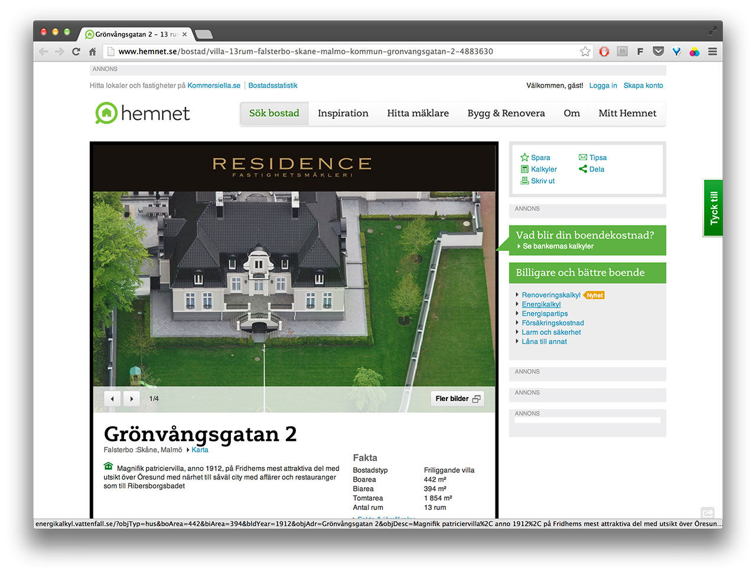Print the listing with Skriv ut
756x575 pixels.
pos(537,181)
